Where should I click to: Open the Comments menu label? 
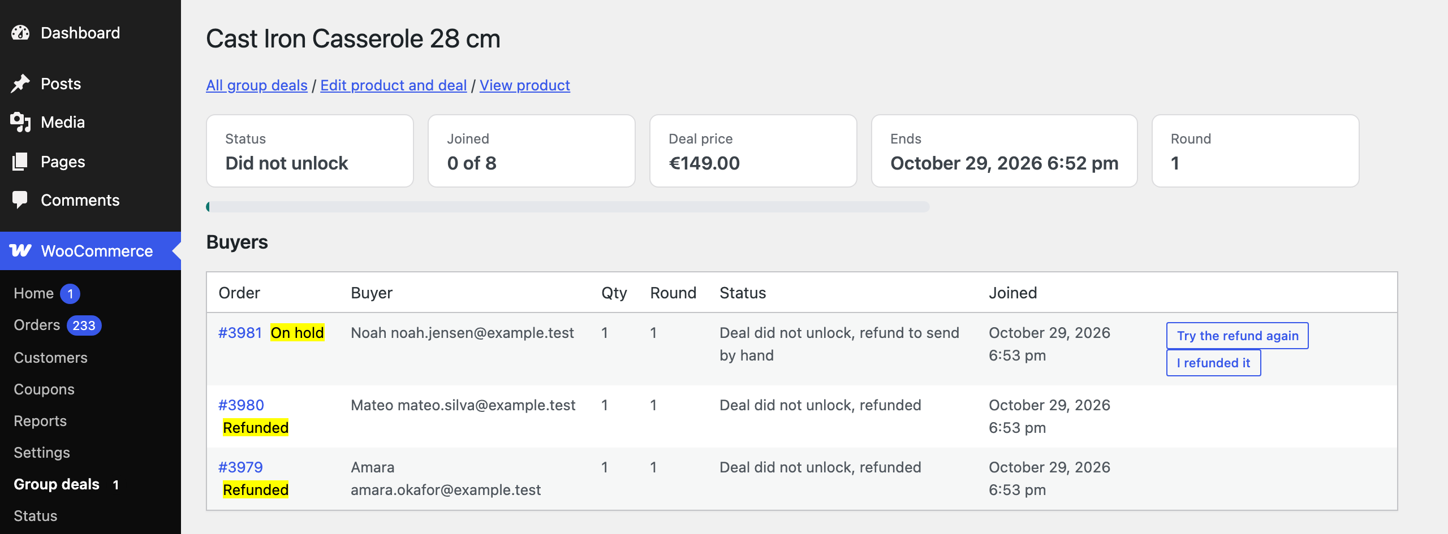[80, 200]
